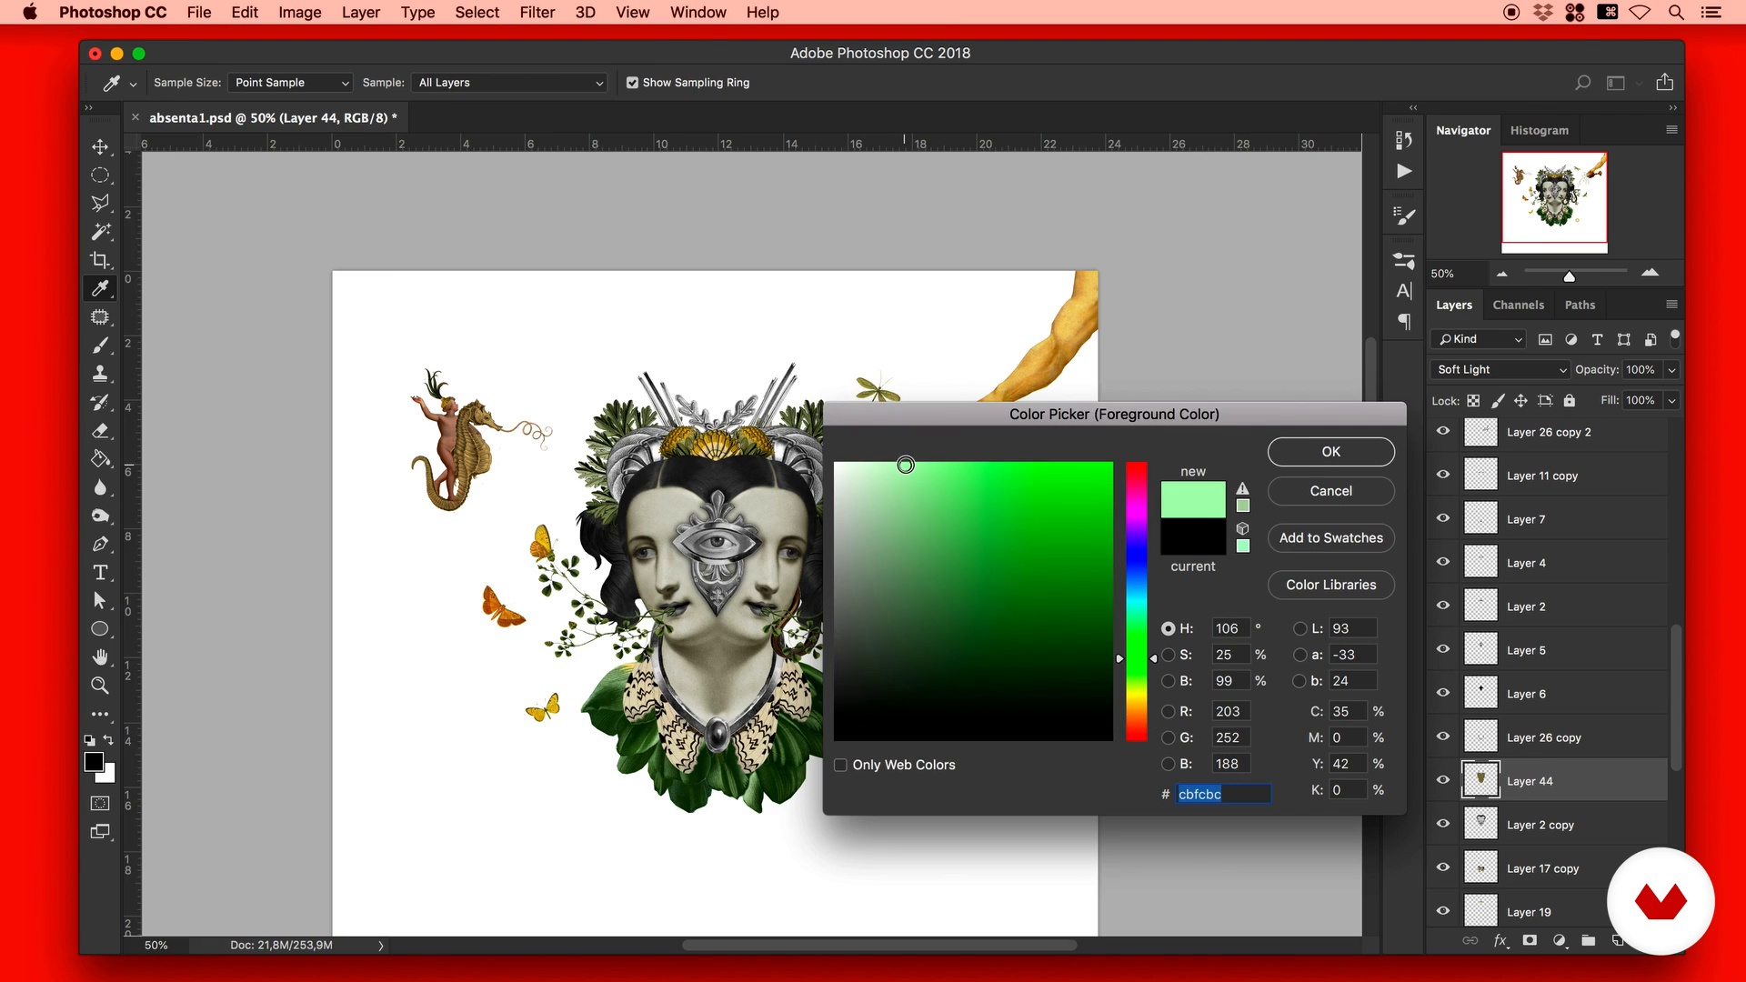1746x982 pixels.
Task: Select the Magic Wand tool
Action: coord(100,231)
